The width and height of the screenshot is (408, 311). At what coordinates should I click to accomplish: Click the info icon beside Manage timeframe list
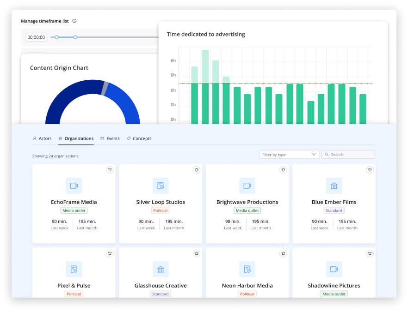click(74, 21)
